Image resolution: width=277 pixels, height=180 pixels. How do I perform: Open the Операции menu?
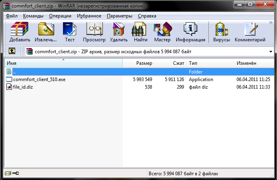[60, 16]
